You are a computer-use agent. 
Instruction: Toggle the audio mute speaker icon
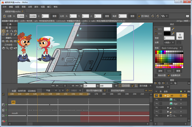[x=116, y=86]
